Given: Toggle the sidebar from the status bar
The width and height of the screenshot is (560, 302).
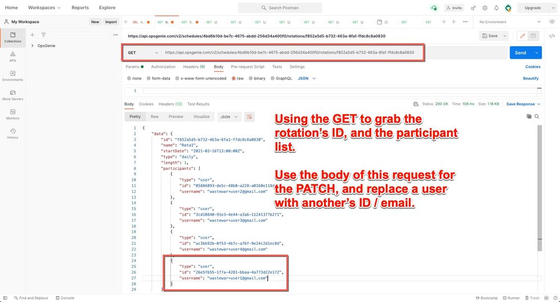Looking at the screenshot, I should 5,298.
